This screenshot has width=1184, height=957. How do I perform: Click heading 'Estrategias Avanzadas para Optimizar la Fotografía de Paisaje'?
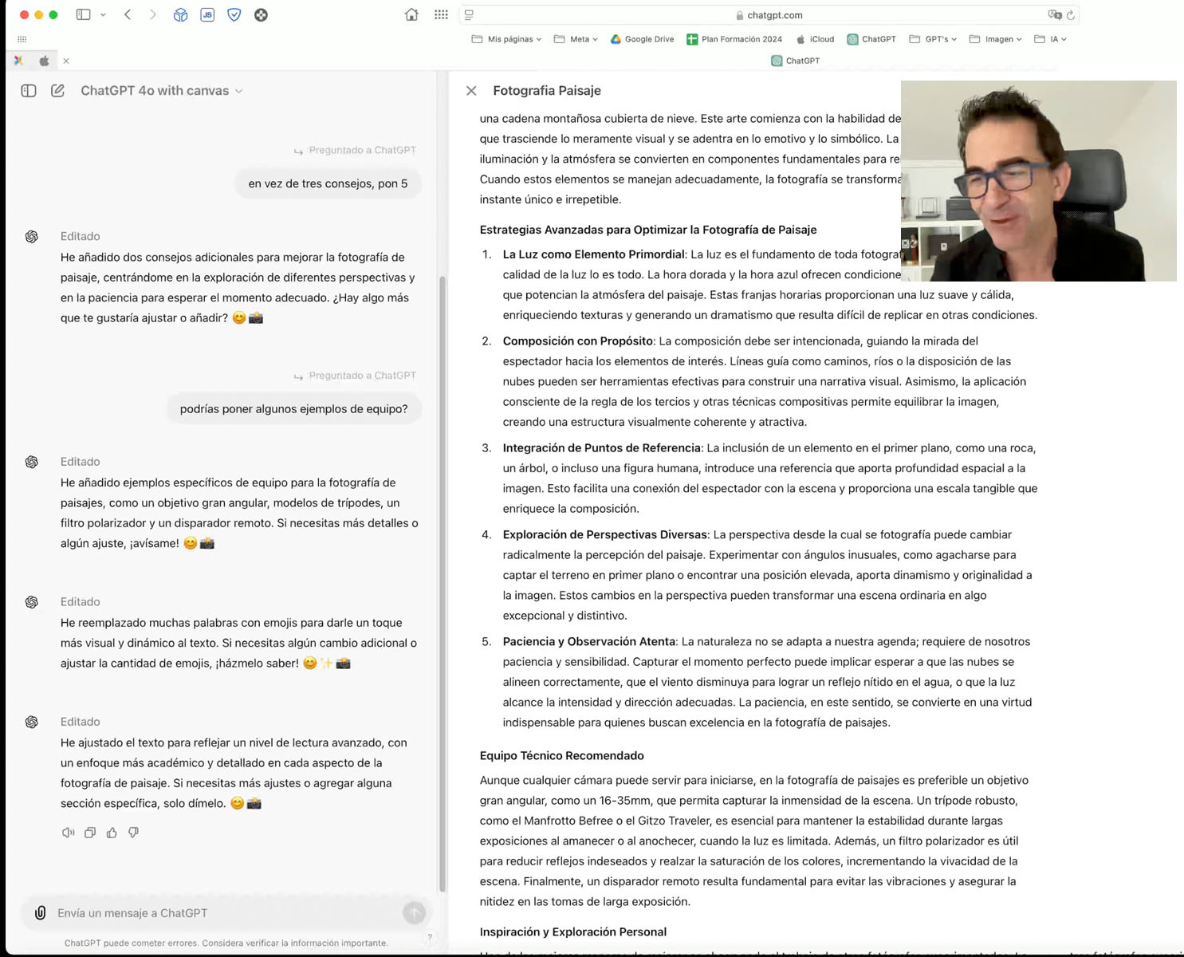point(648,230)
